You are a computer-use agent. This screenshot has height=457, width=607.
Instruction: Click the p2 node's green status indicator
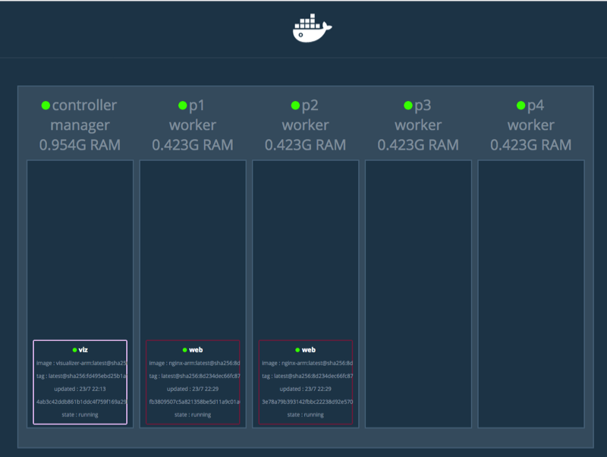[x=295, y=106]
